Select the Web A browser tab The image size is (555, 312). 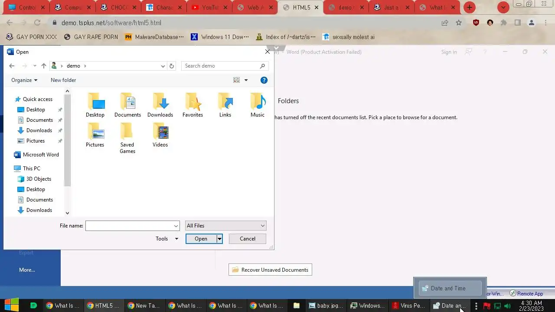[255, 7]
